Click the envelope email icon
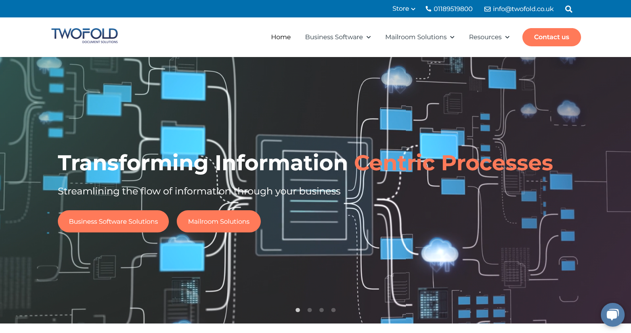The image size is (631, 333). 487,9
